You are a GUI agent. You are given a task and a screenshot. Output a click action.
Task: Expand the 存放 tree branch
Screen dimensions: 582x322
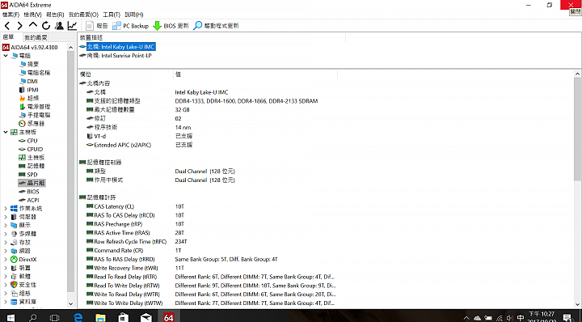(6, 243)
